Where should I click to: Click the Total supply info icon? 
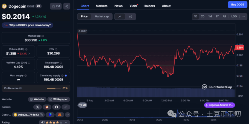[x=61, y=63]
